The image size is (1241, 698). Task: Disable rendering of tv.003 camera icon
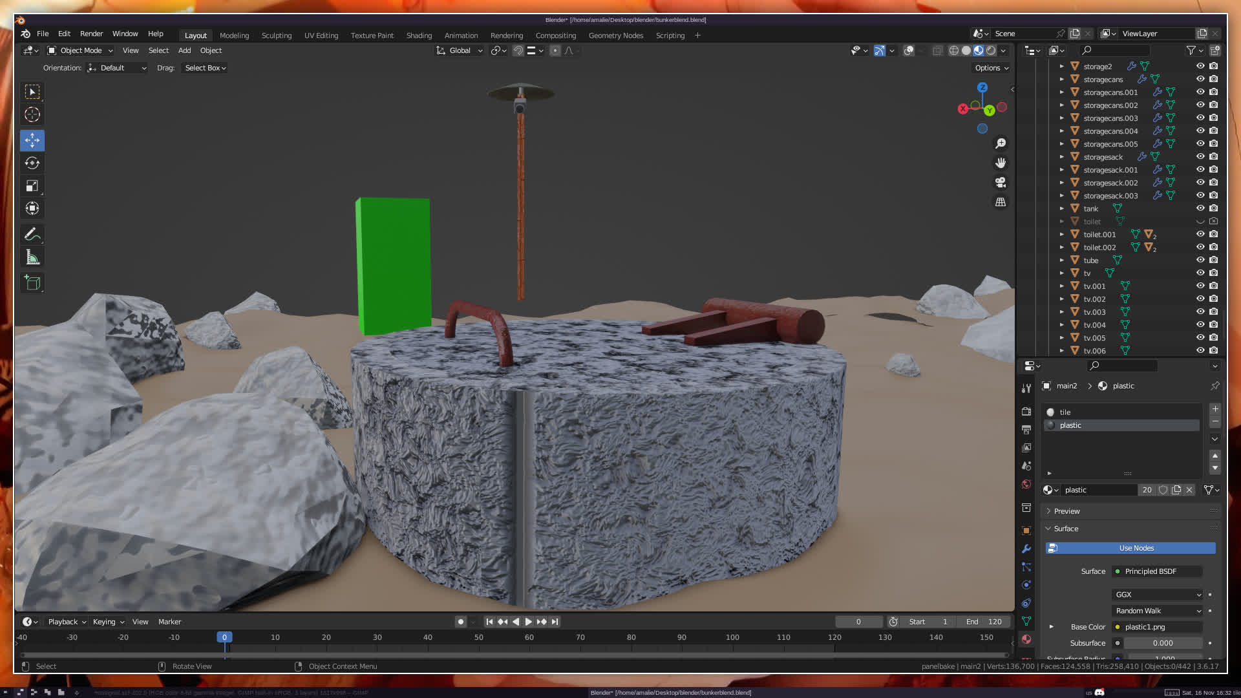tap(1213, 312)
